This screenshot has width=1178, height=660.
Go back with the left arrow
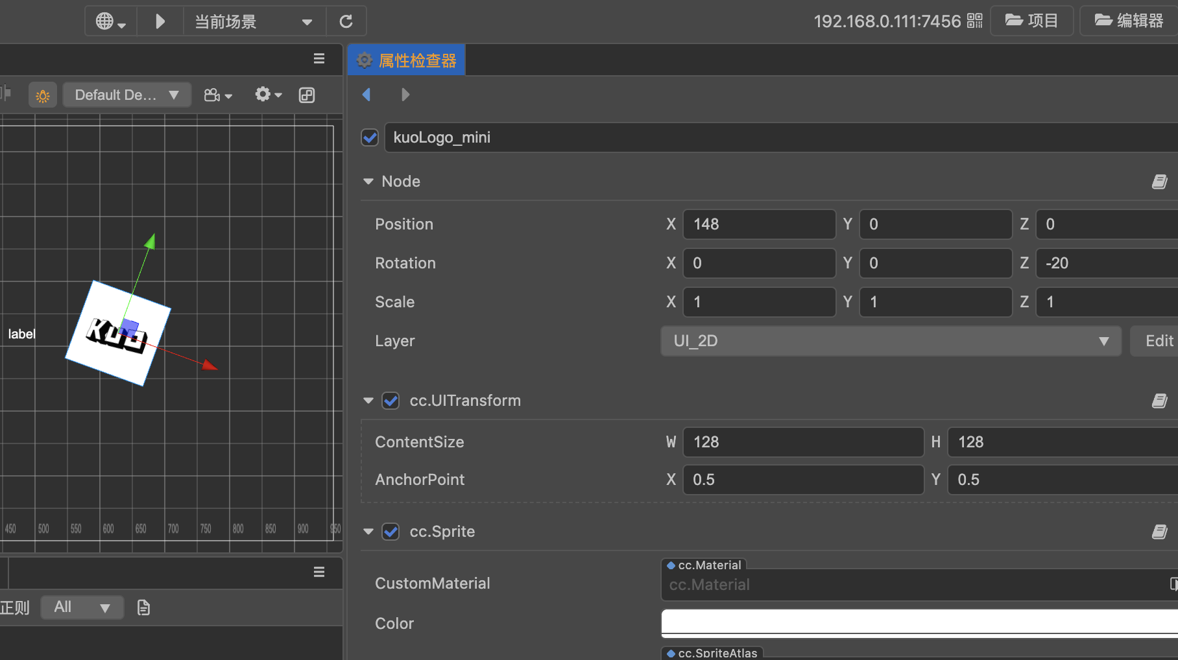coord(367,95)
